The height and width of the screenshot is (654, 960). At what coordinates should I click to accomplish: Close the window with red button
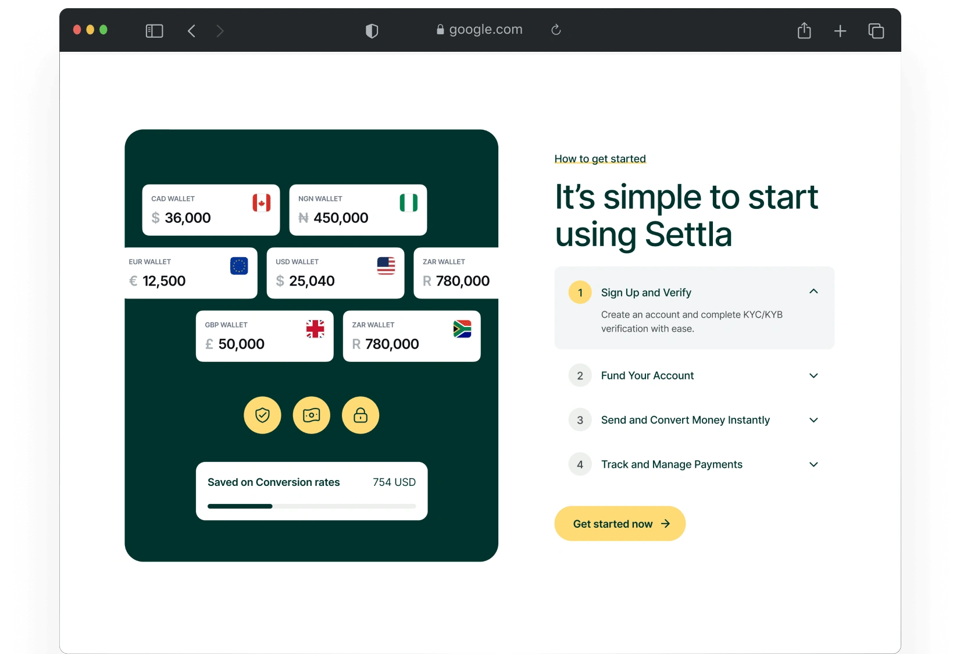point(77,30)
